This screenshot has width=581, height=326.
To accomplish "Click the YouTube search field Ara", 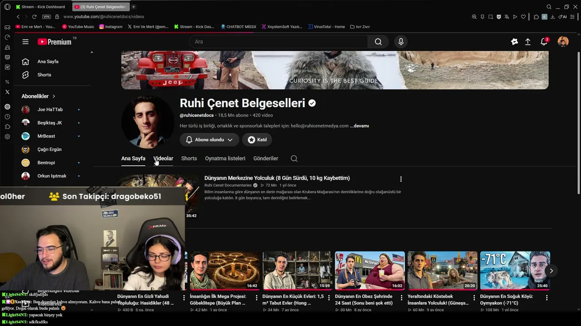I will tap(279, 42).
